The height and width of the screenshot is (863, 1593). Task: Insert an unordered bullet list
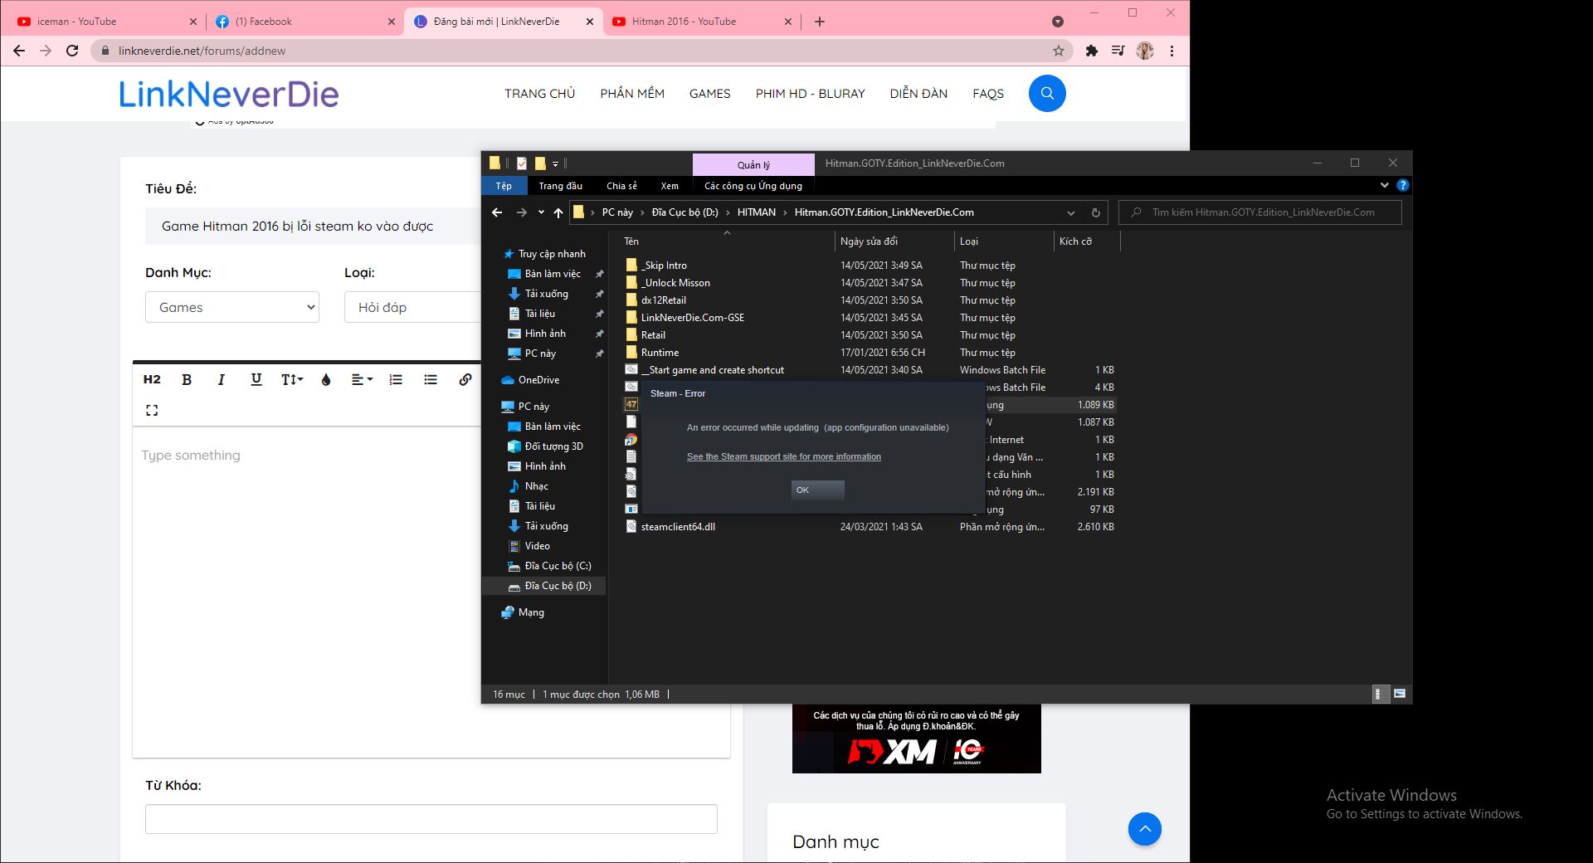430,379
